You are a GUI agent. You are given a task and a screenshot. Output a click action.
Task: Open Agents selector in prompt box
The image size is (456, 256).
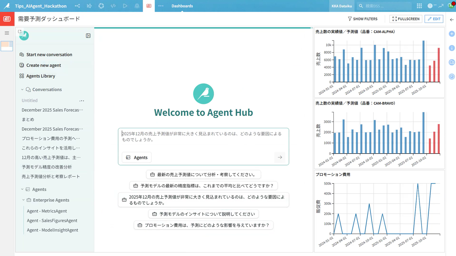[137, 157]
